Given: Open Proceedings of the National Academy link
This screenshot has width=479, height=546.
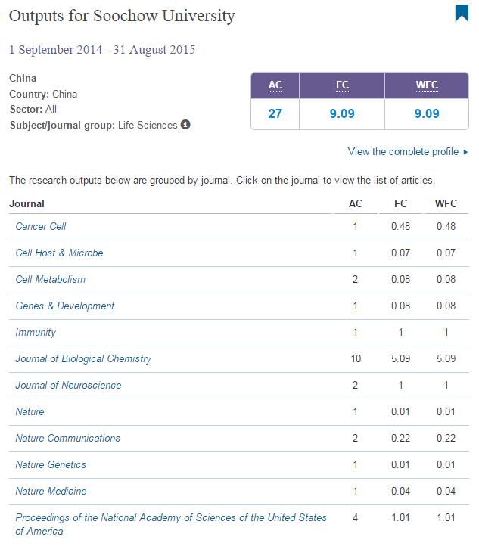Looking at the screenshot, I should (171, 517).
